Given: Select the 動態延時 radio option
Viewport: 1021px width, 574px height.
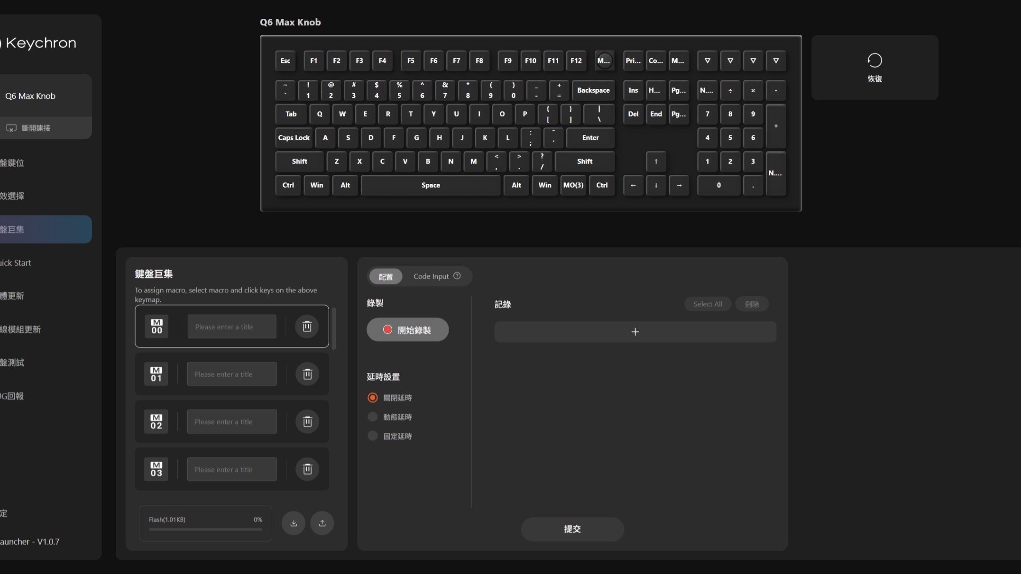Looking at the screenshot, I should pyautogui.click(x=372, y=417).
